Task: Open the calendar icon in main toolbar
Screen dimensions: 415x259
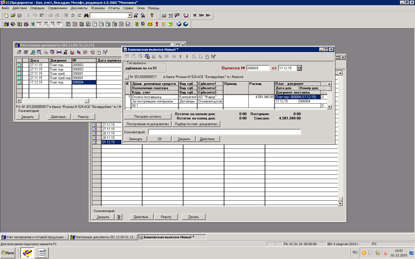Action: pos(170,15)
